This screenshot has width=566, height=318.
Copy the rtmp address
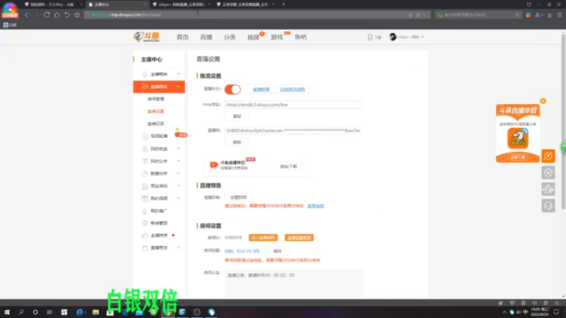(237, 116)
